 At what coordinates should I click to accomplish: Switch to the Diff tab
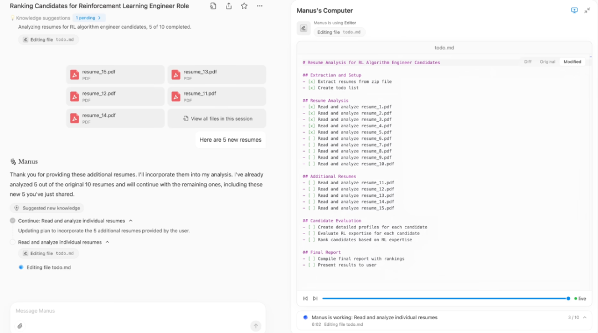[528, 62]
